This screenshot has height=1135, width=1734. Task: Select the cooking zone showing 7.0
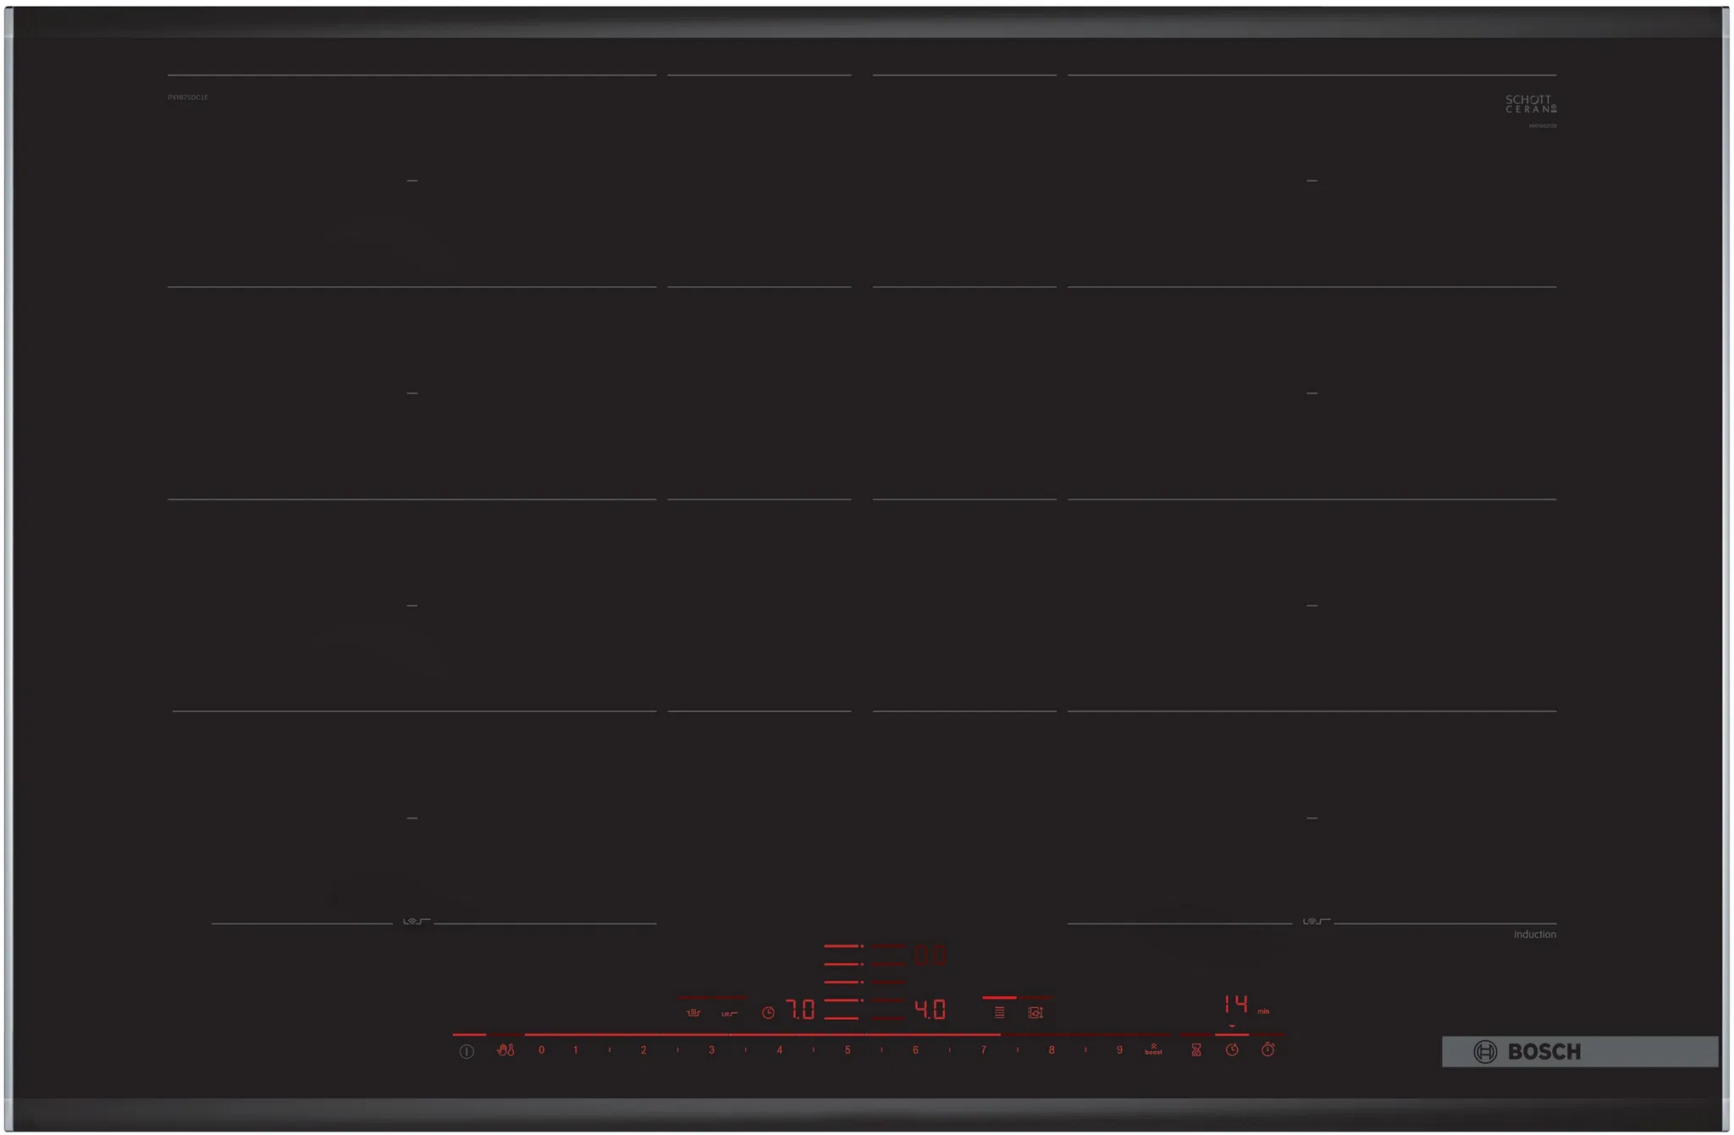801,1010
